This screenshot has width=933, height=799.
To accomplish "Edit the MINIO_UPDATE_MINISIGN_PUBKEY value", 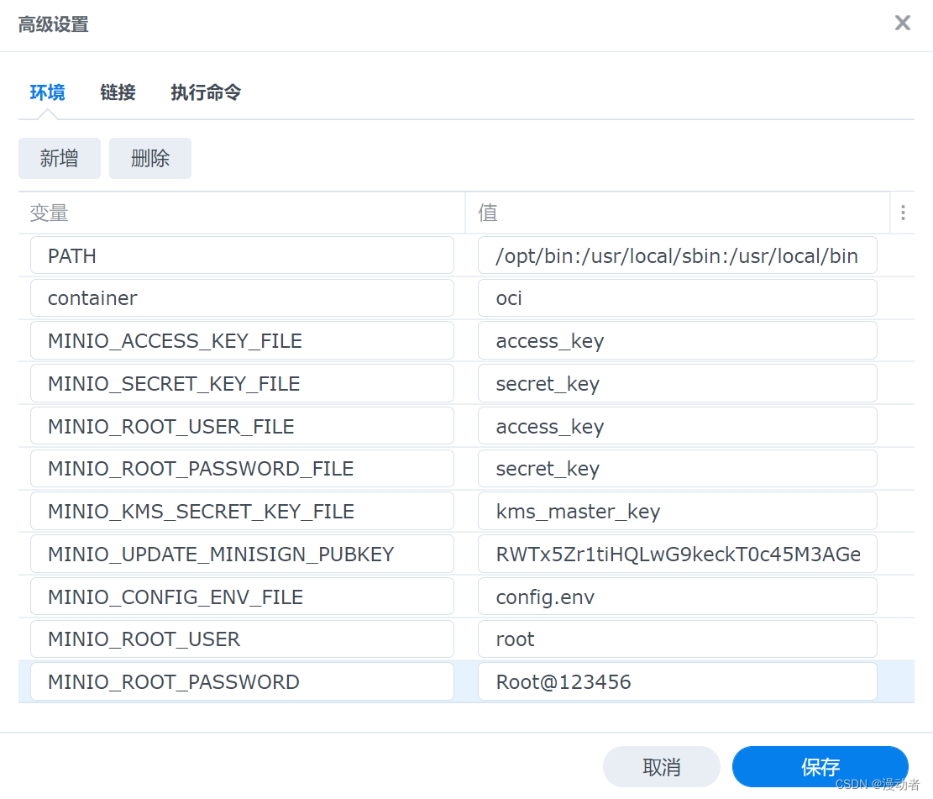I will point(677,553).
